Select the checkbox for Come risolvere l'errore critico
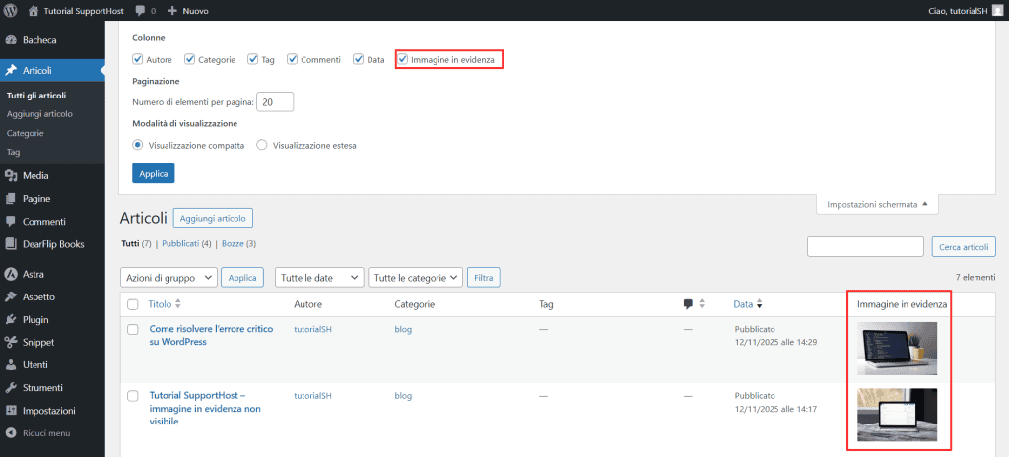 [x=133, y=330]
